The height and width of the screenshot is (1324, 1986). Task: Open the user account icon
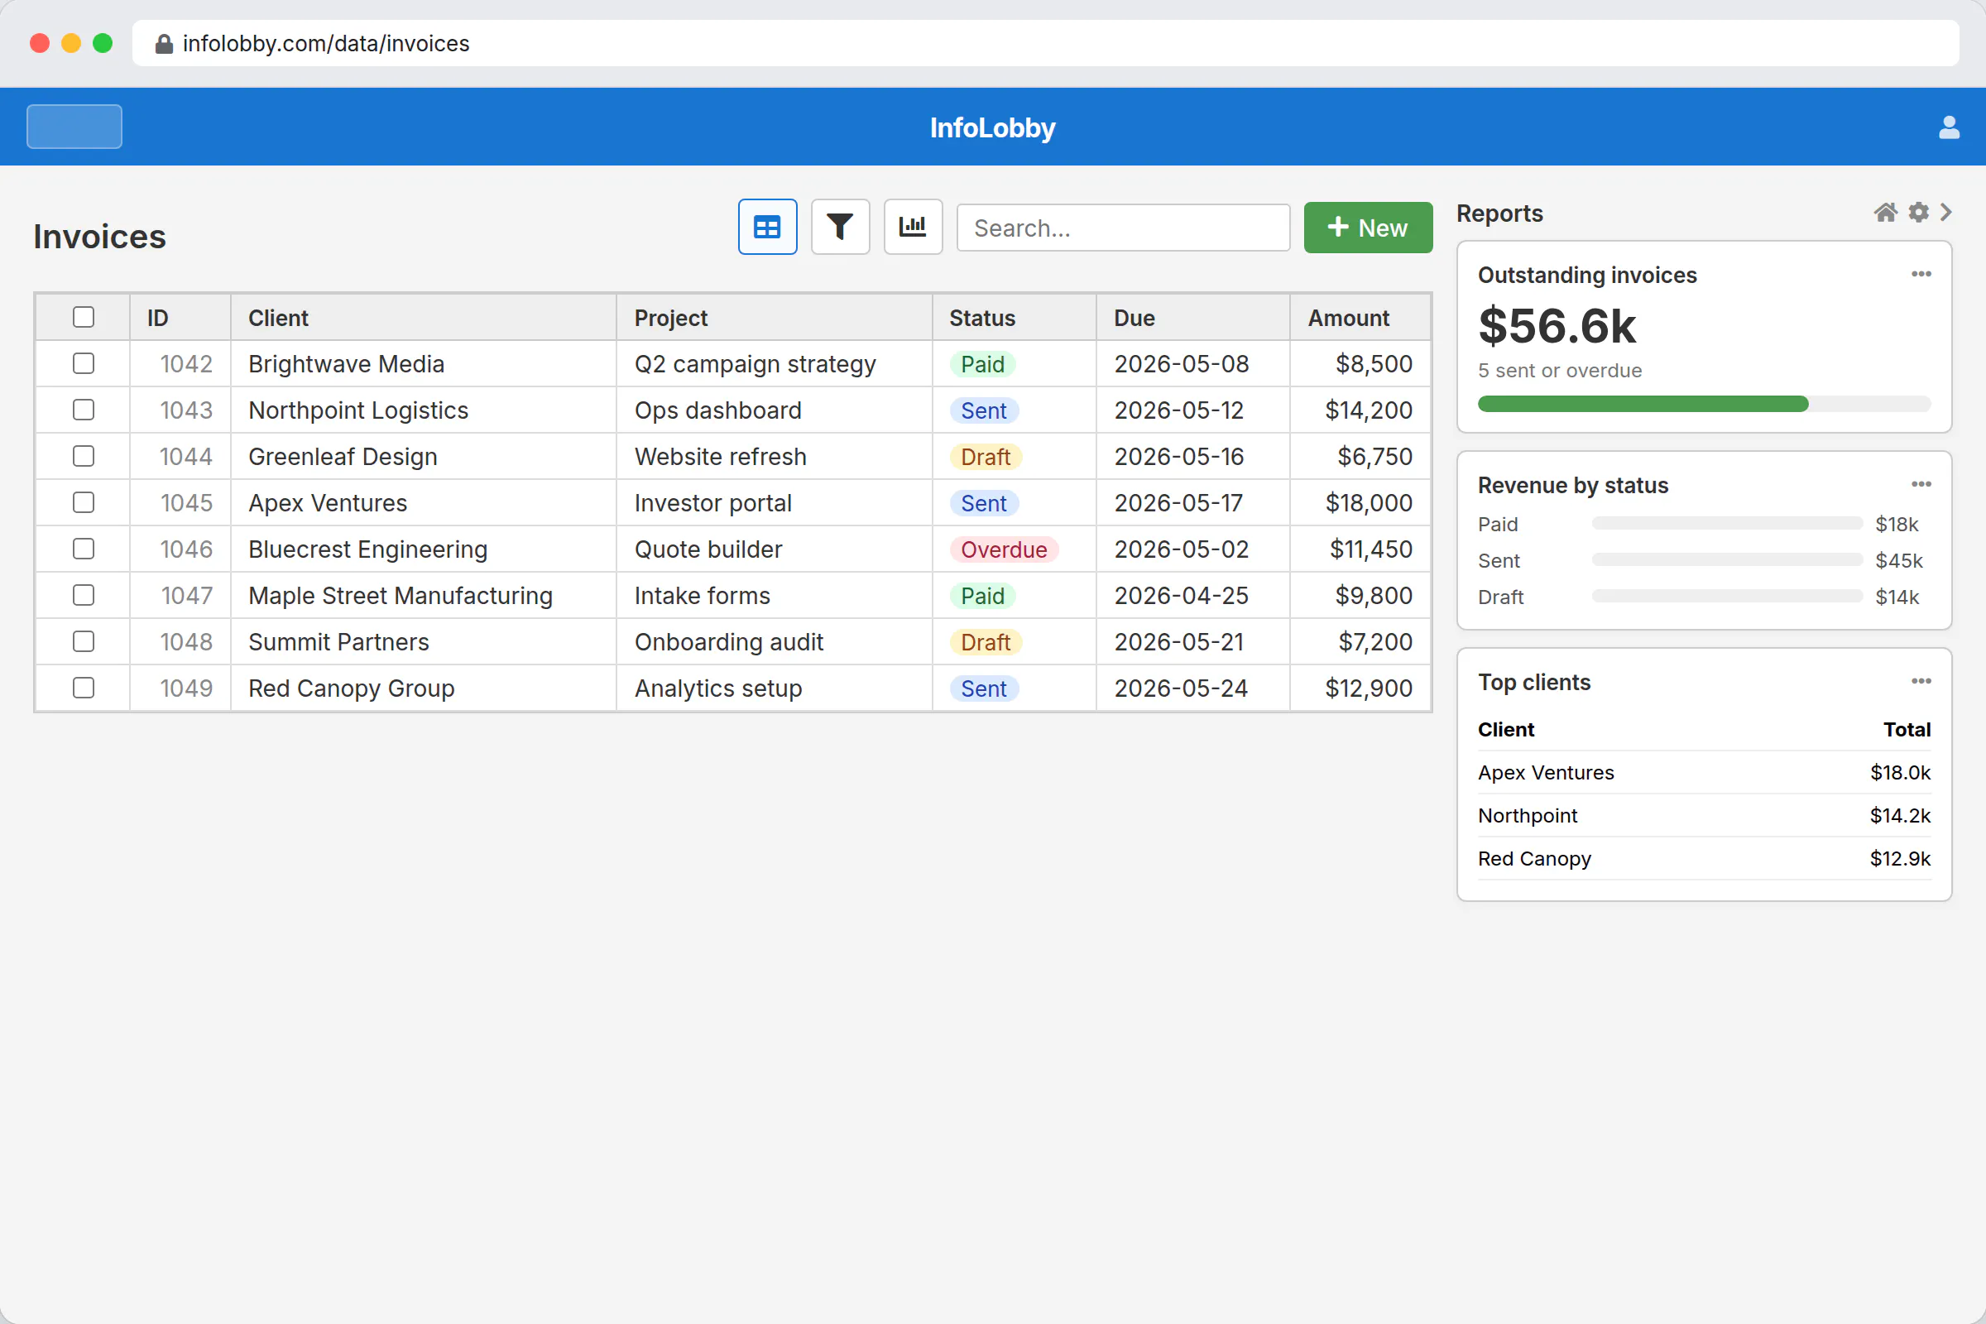click(x=1948, y=127)
